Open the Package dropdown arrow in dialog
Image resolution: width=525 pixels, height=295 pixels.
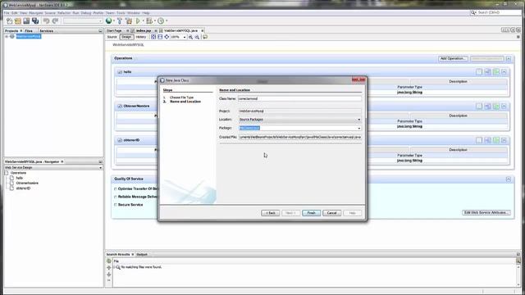point(359,128)
